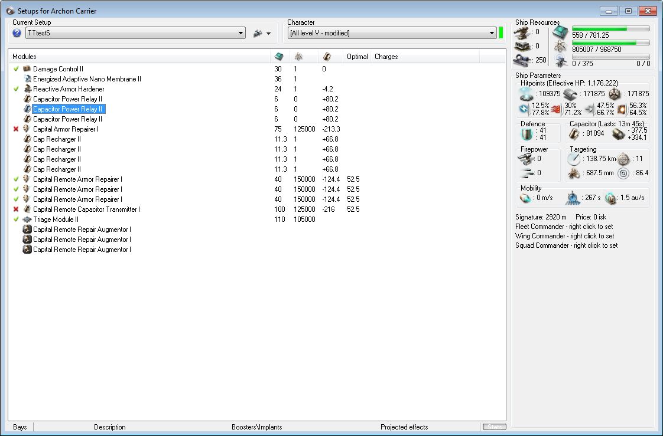Toggle the red X on Capital Armor Repairer I
This screenshot has height=436, width=663.
point(16,129)
